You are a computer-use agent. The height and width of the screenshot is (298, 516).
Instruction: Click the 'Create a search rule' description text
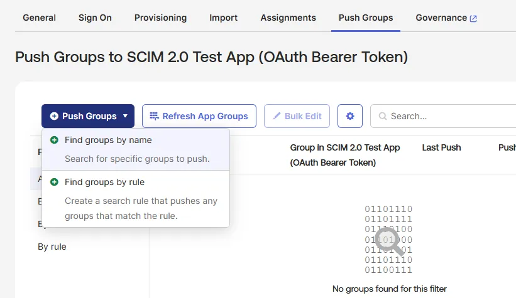pos(141,208)
